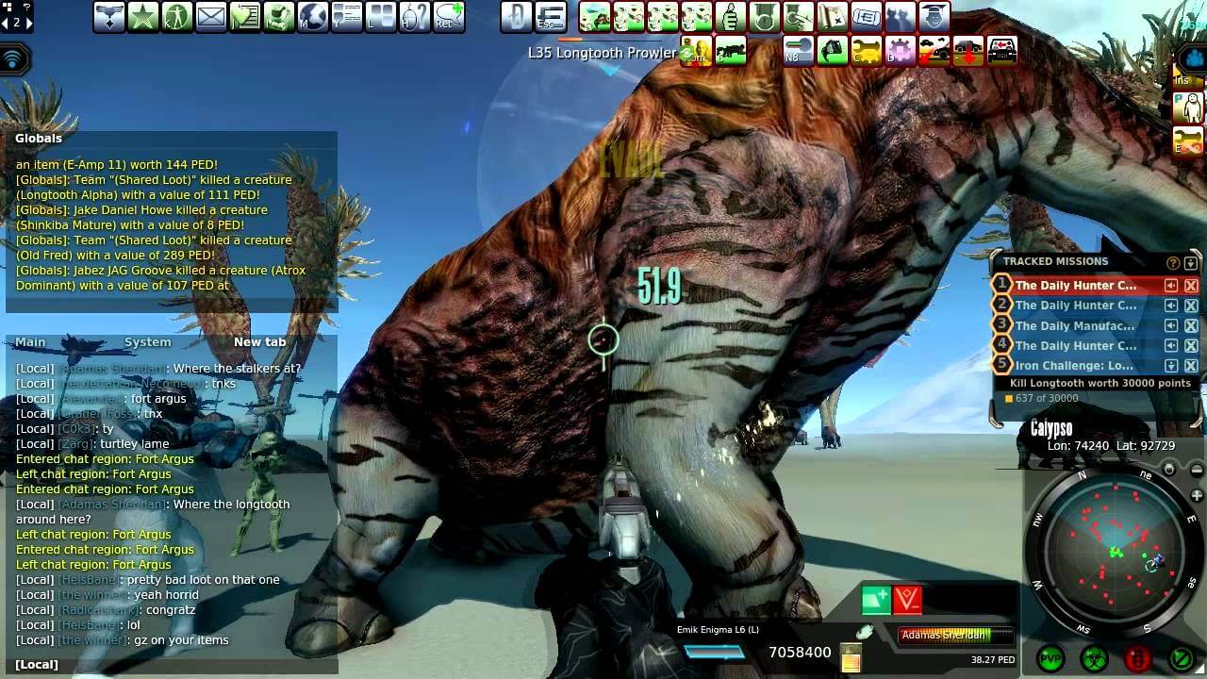This screenshot has width=1207, height=679.
Task: Open the chat reply icon labeled Ret
Action: click(449, 16)
